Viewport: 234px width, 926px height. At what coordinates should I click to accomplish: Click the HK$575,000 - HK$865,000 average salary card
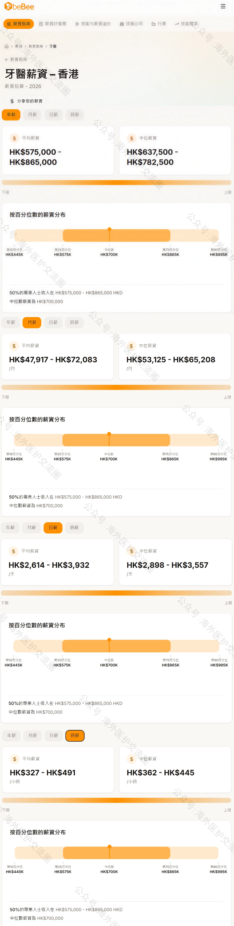[x=58, y=150]
